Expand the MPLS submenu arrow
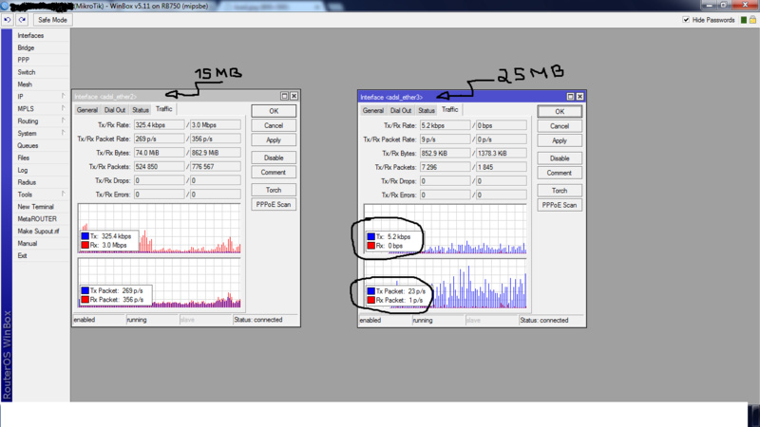Viewport: 760px width, 427px height. (x=63, y=108)
